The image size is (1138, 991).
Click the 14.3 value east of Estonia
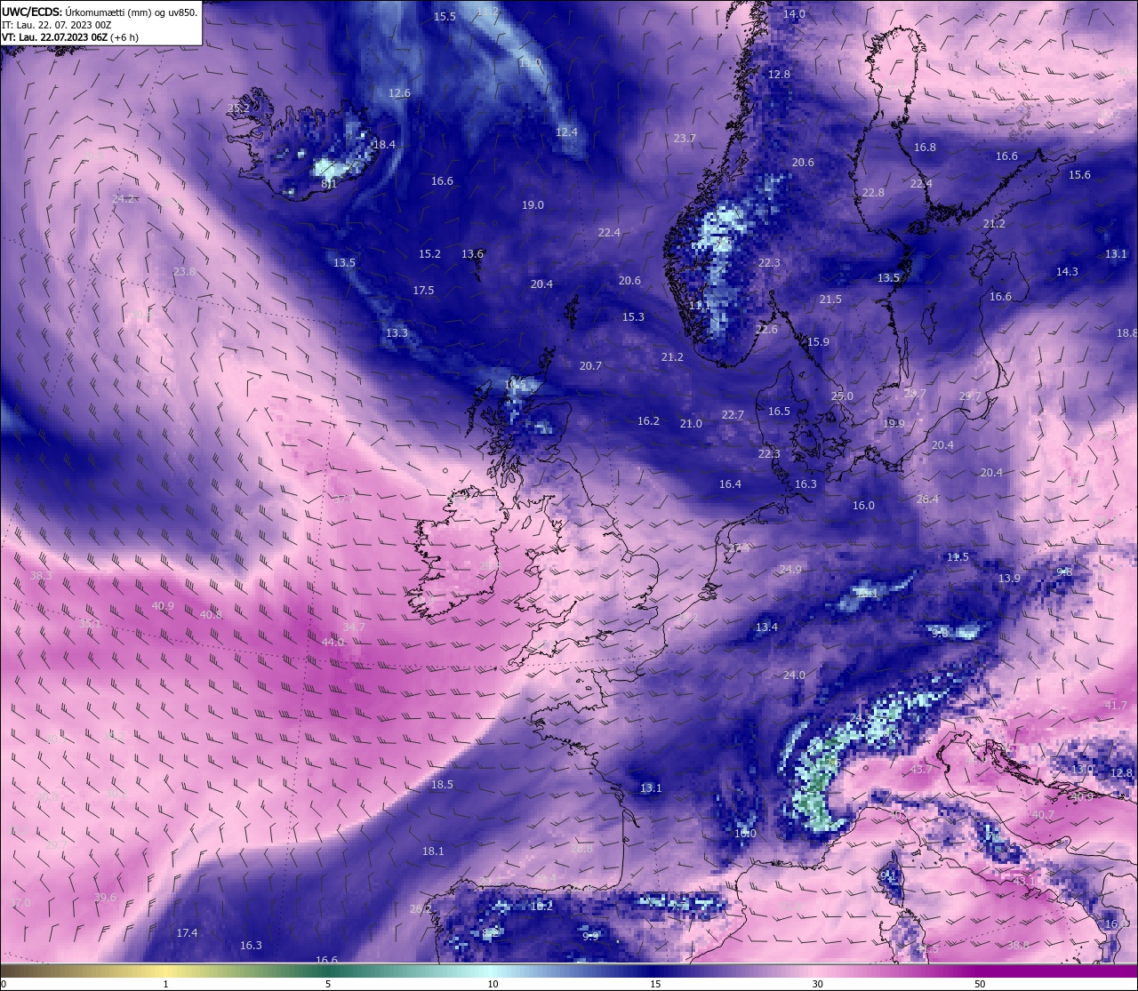(x=1067, y=272)
